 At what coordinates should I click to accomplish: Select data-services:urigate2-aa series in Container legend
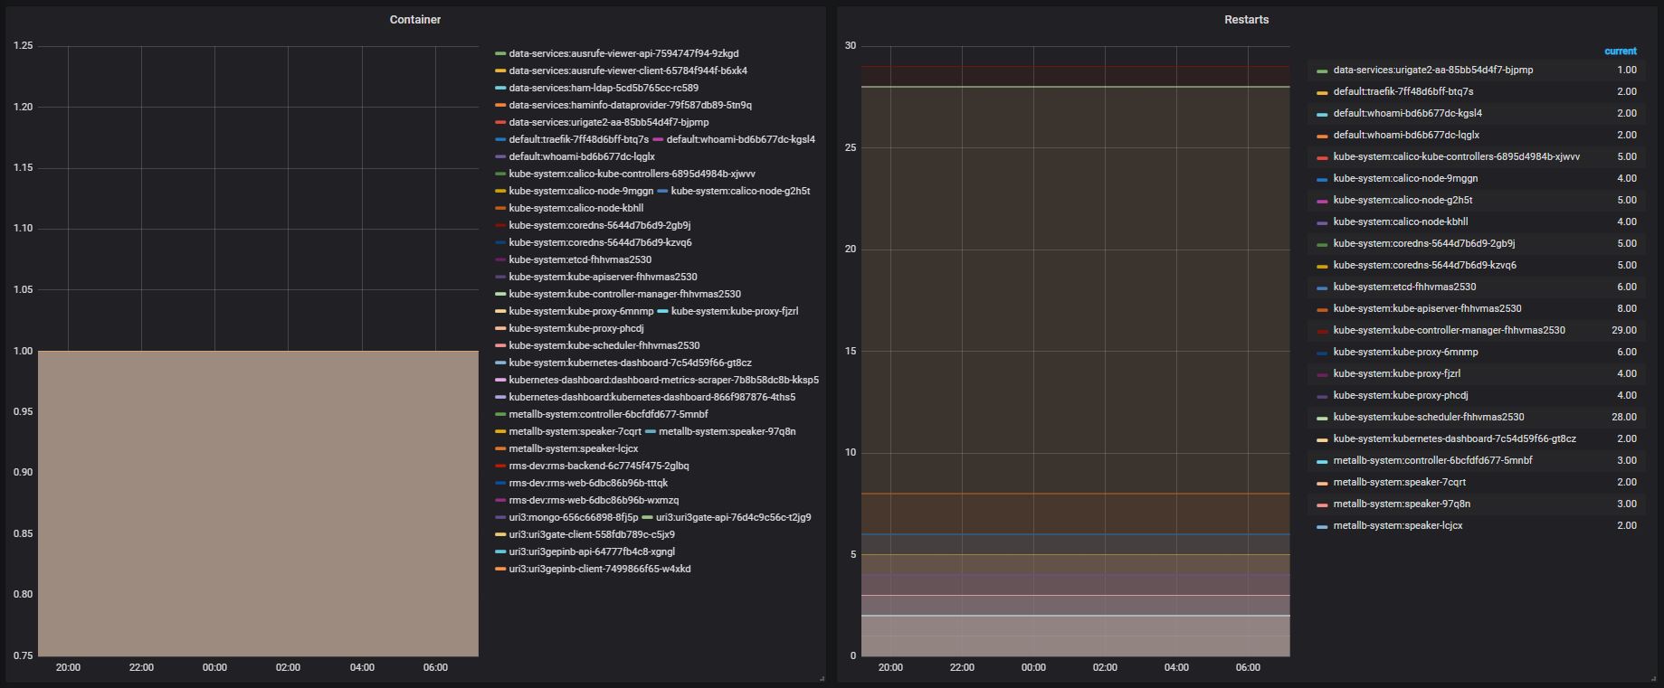[x=609, y=122]
